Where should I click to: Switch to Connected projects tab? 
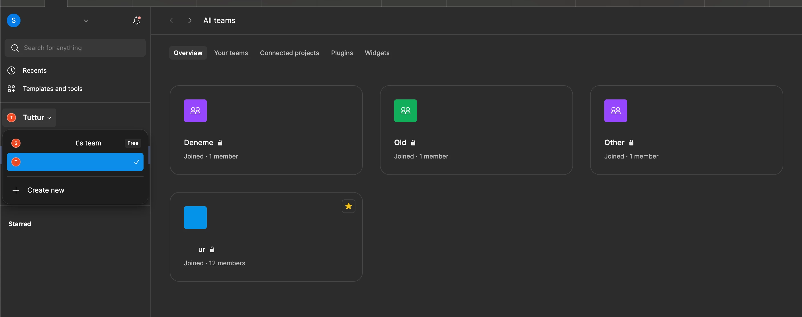point(289,53)
